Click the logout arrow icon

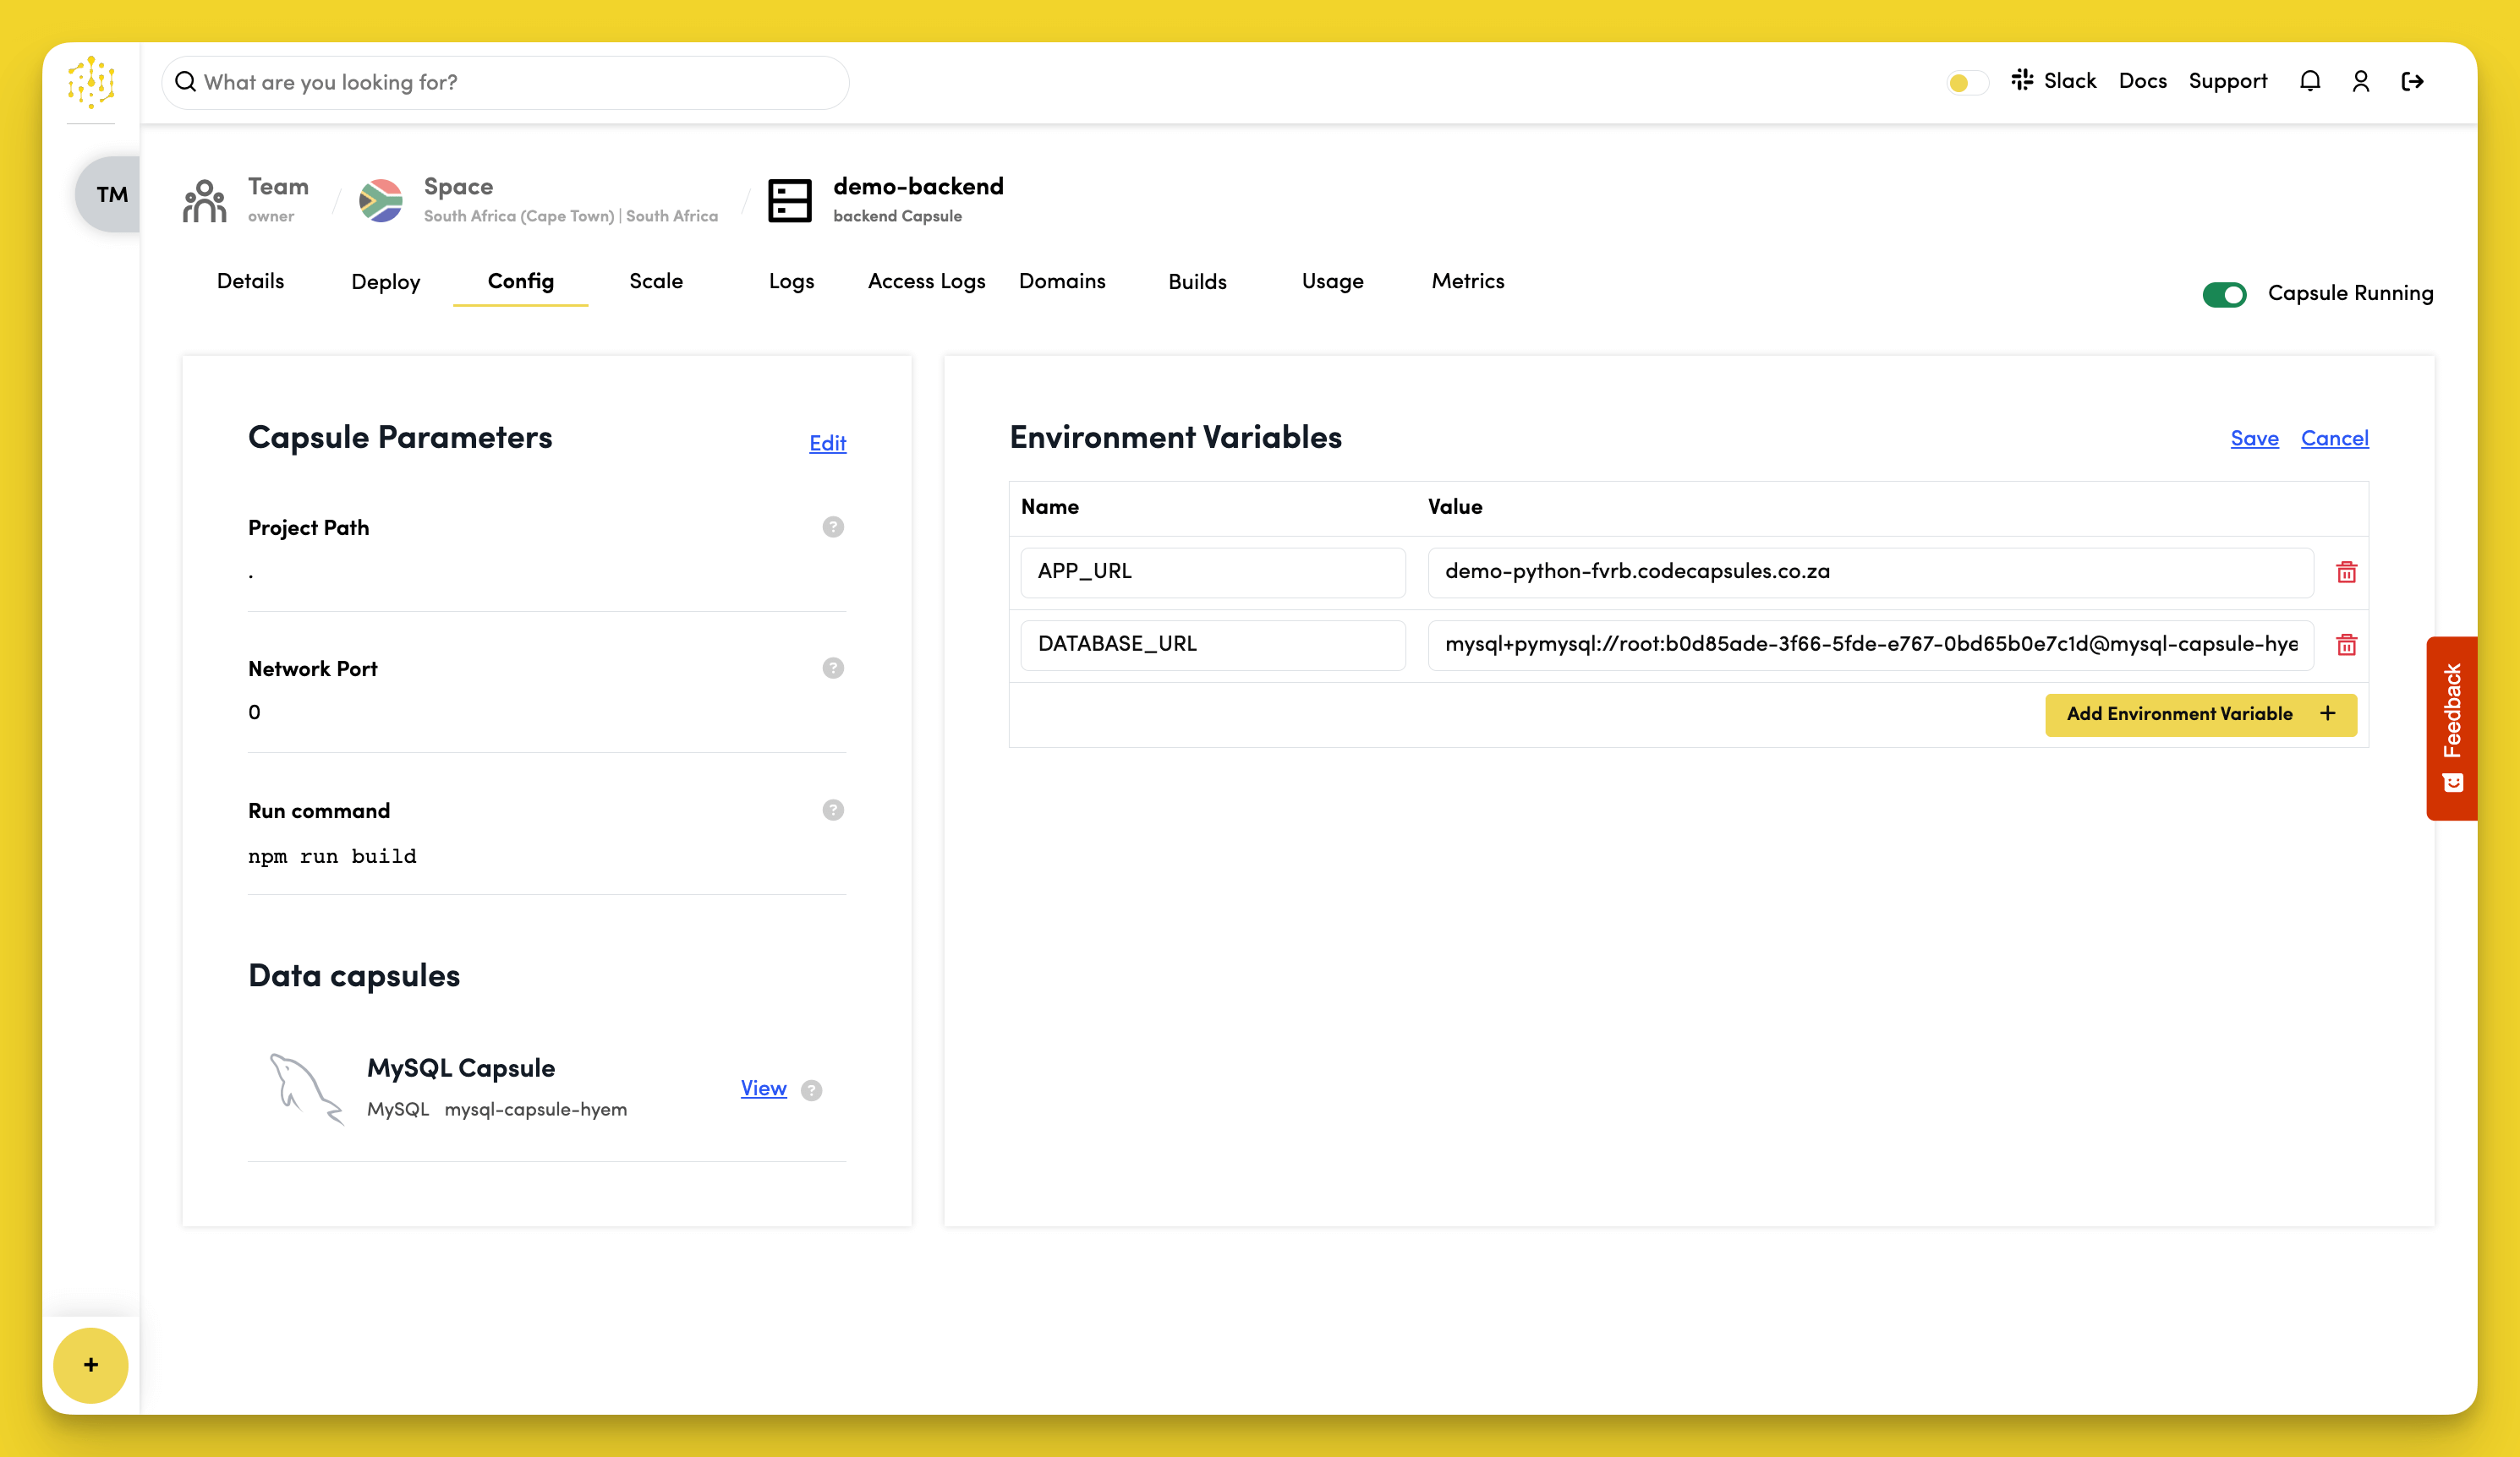pyautogui.click(x=2412, y=81)
